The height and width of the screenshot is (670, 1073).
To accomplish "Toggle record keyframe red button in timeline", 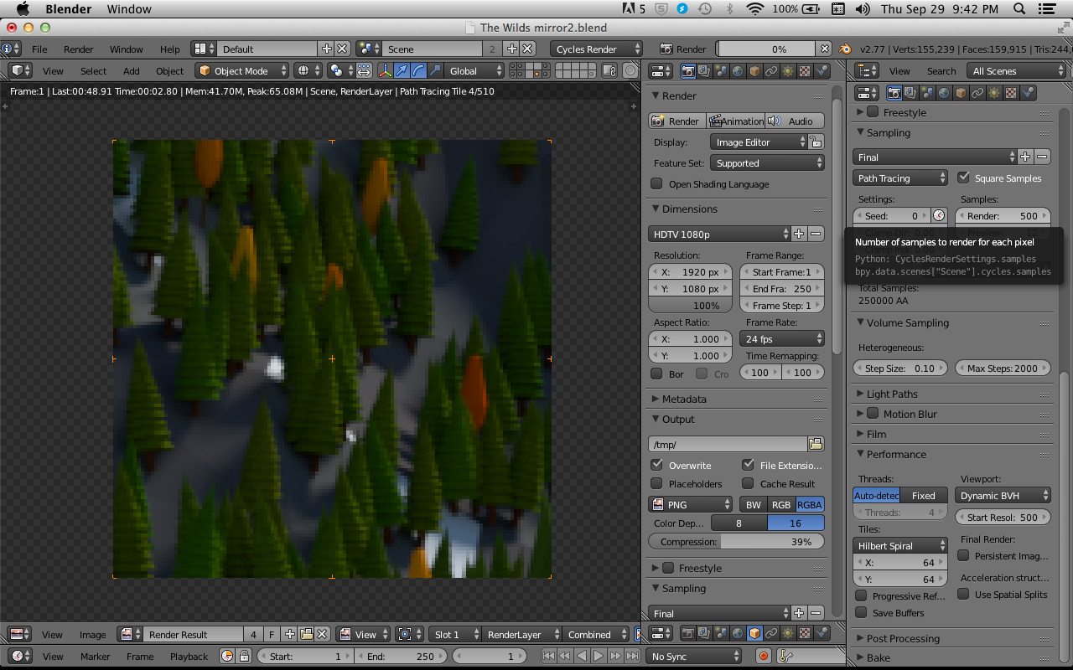I will point(763,657).
